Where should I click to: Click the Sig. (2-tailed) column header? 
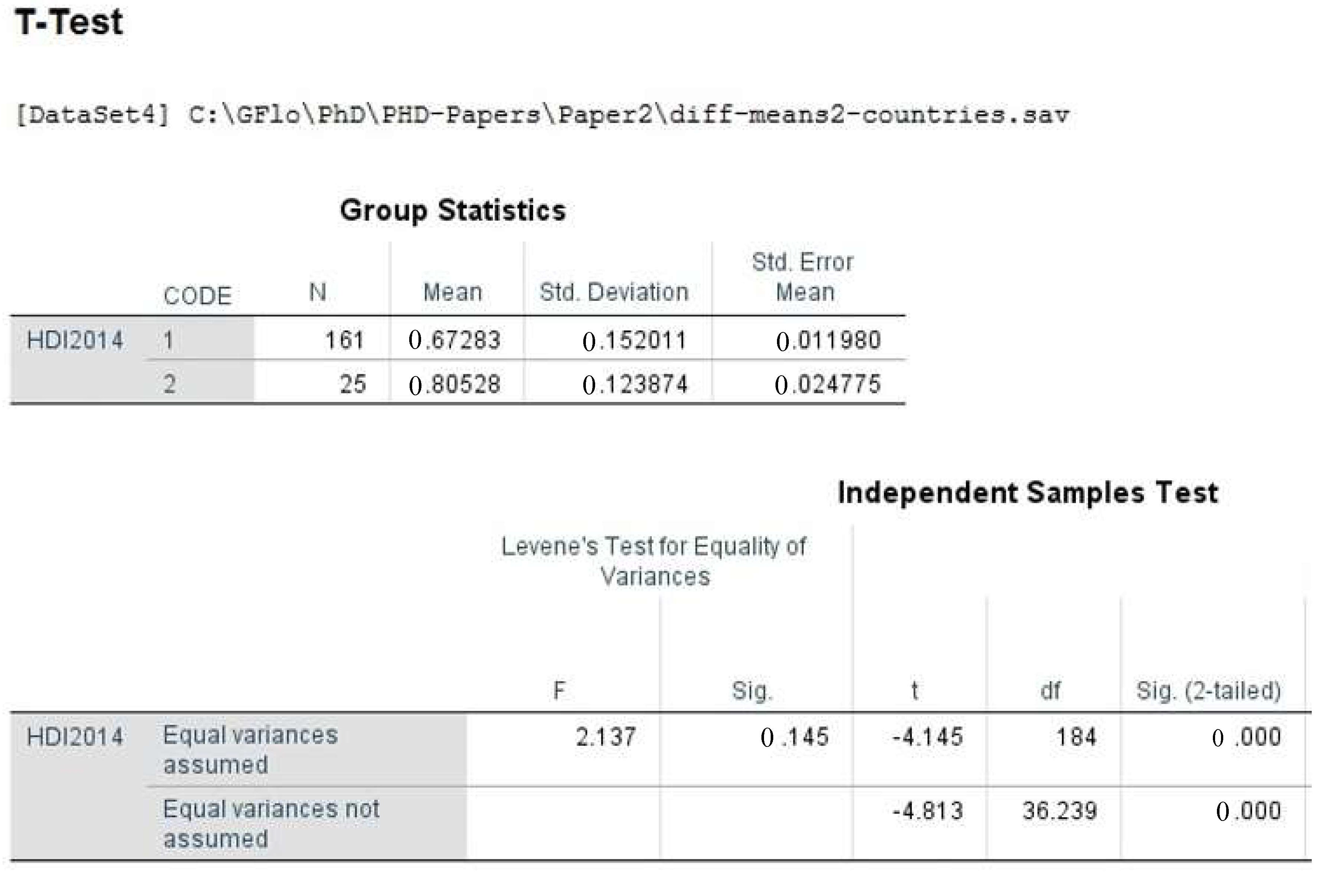(x=1208, y=691)
